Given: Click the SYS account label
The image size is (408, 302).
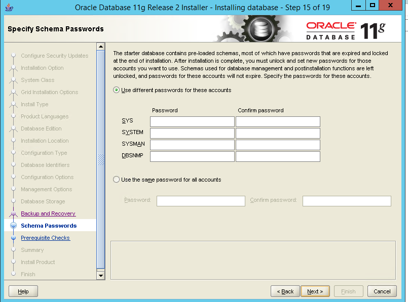Looking at the screenshot, I should [x=127, y=120].
